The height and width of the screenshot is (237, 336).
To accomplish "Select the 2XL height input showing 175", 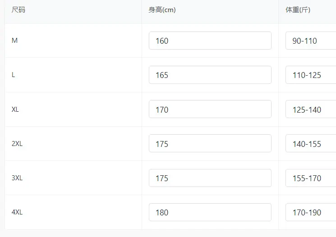I will tap(210, 143).
